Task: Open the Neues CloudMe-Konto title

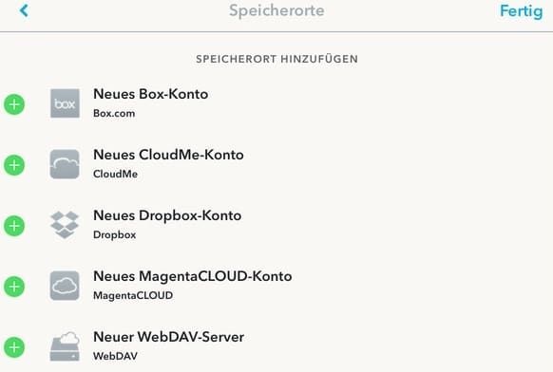Action: (168, 155)
